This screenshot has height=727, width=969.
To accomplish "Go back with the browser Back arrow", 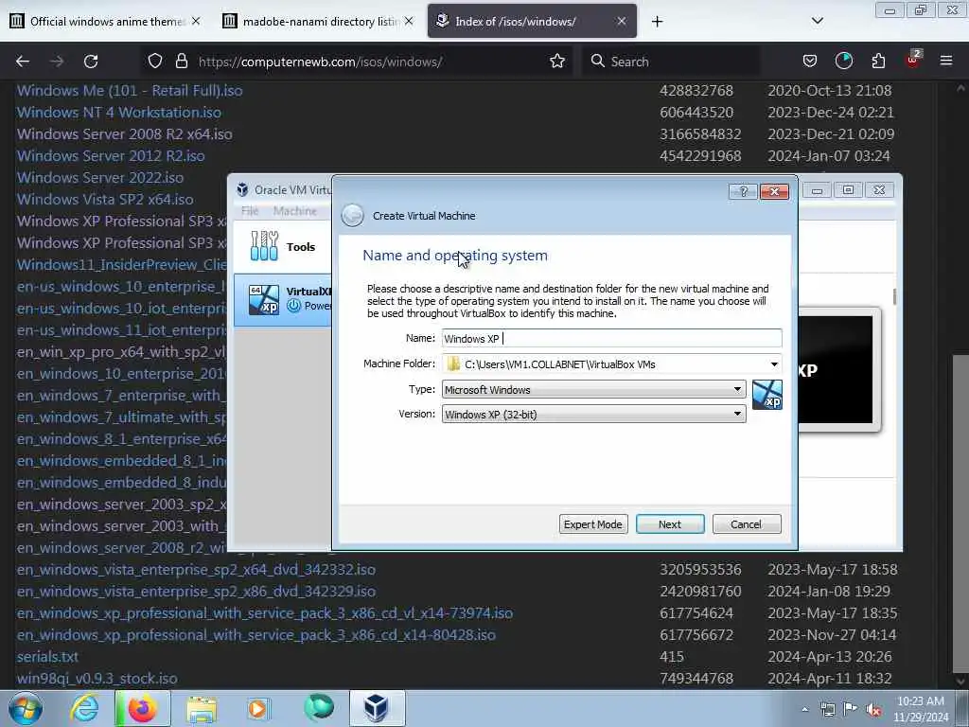I will point(23,62).
